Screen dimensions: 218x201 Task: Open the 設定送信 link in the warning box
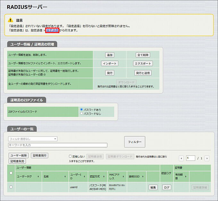point(52,30)
